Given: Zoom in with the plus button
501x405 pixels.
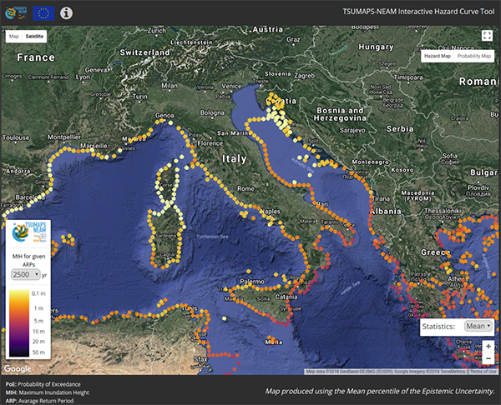Looking at the screenshot, I should coord(488,347).
